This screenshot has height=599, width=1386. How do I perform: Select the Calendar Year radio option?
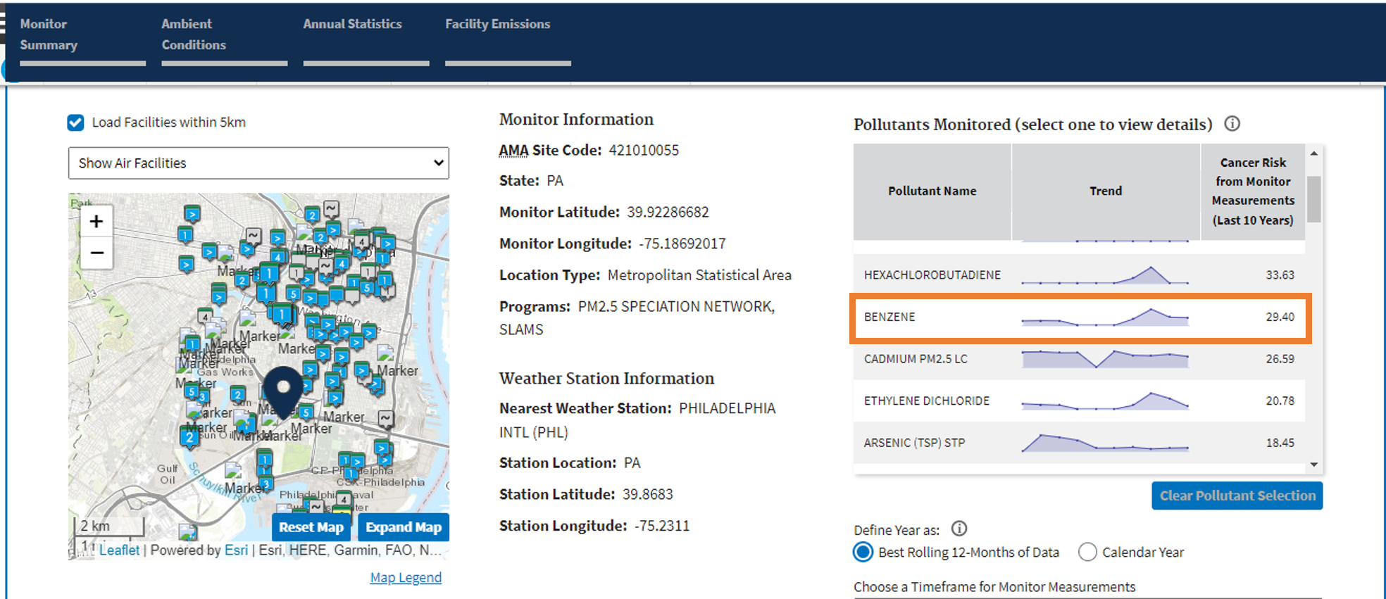tap(1087, 552)
